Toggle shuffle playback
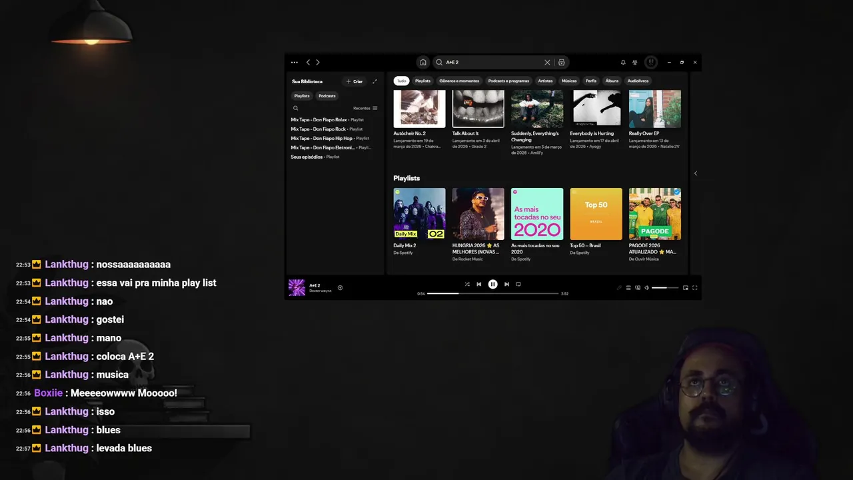This screenshot has height=480, width=853. tap(467, 284)
